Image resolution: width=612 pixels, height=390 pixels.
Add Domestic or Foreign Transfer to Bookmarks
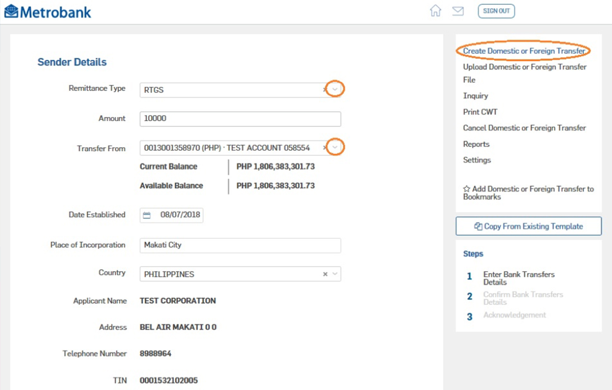(528, 193)
